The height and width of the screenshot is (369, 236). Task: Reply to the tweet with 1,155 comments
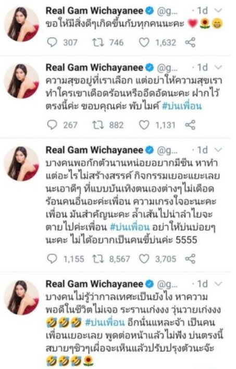click(x=52, y=259)
